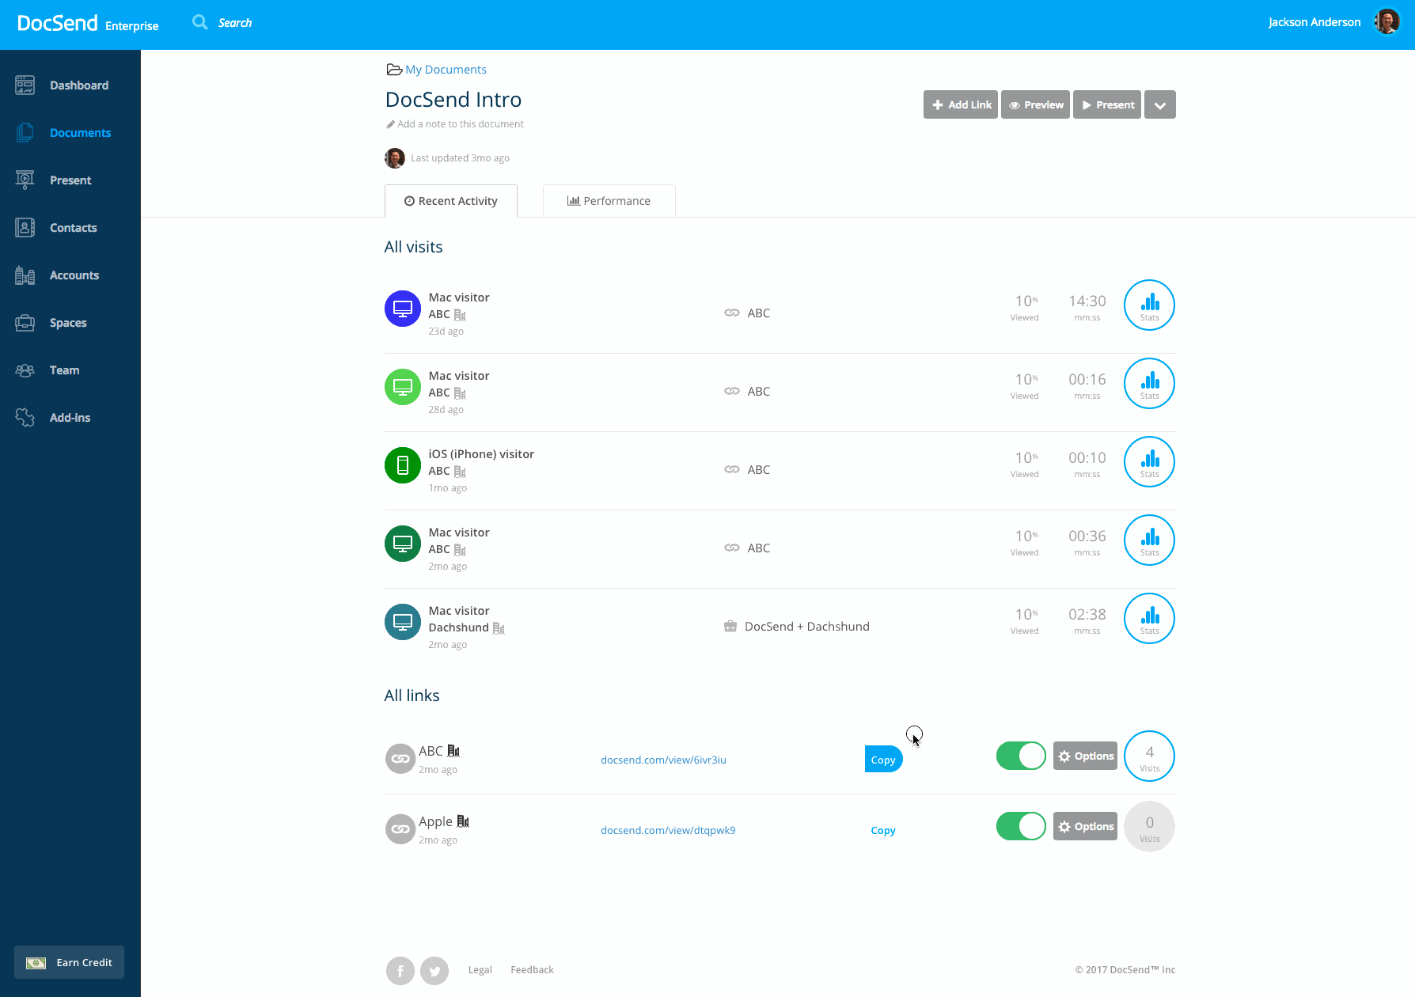The height and width of the screenshot is (997, 1415).
Task: Open the 0 Visits circle for Apple link
Action: 1149,827
